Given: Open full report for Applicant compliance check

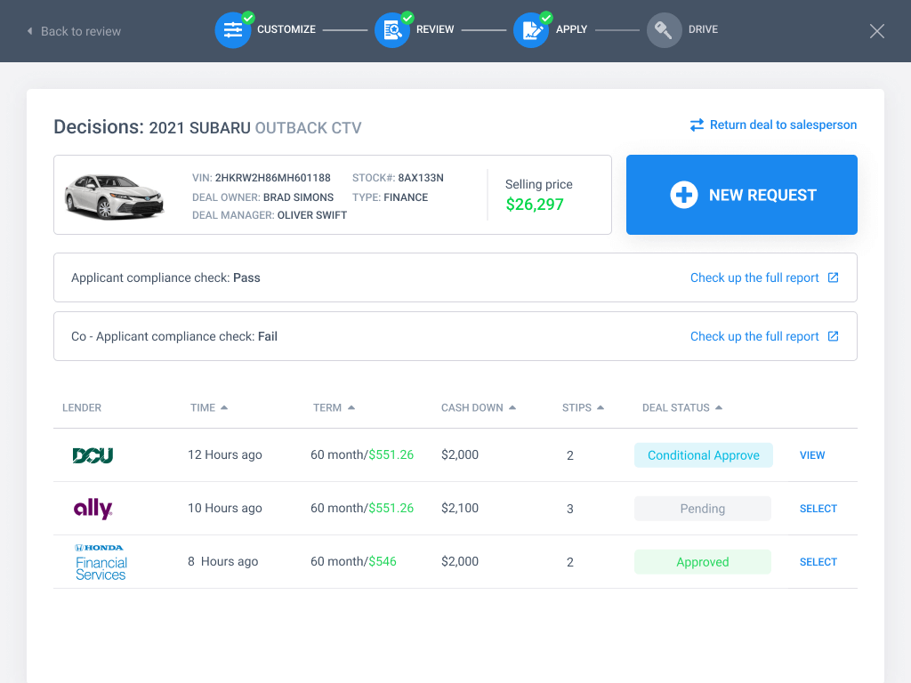Looking at the screenshot, I should pos(754,277).
